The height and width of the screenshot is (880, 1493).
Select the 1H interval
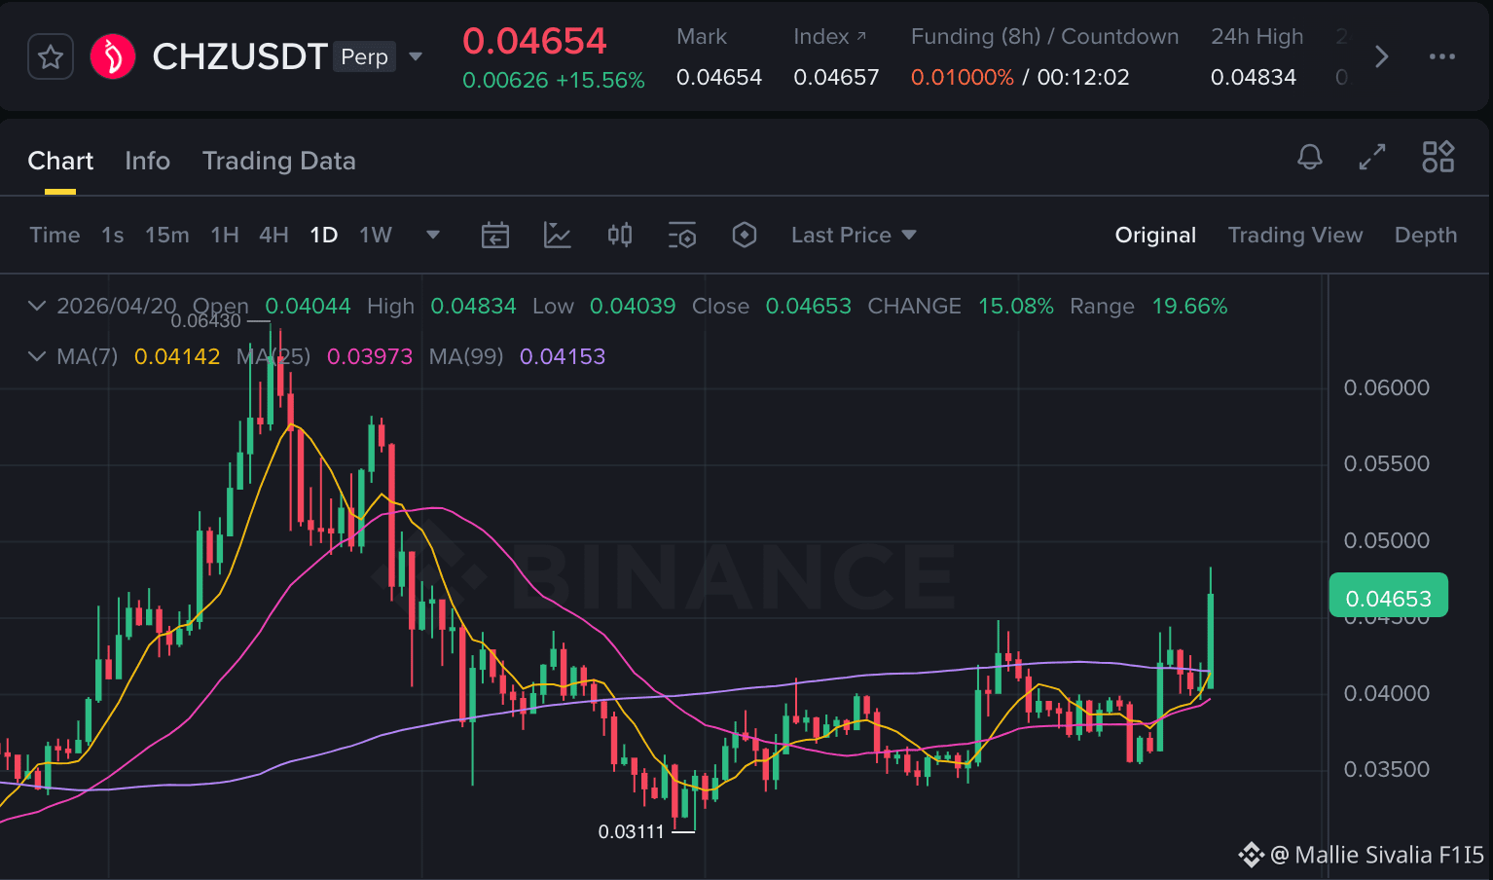click(x=225, y=235)
